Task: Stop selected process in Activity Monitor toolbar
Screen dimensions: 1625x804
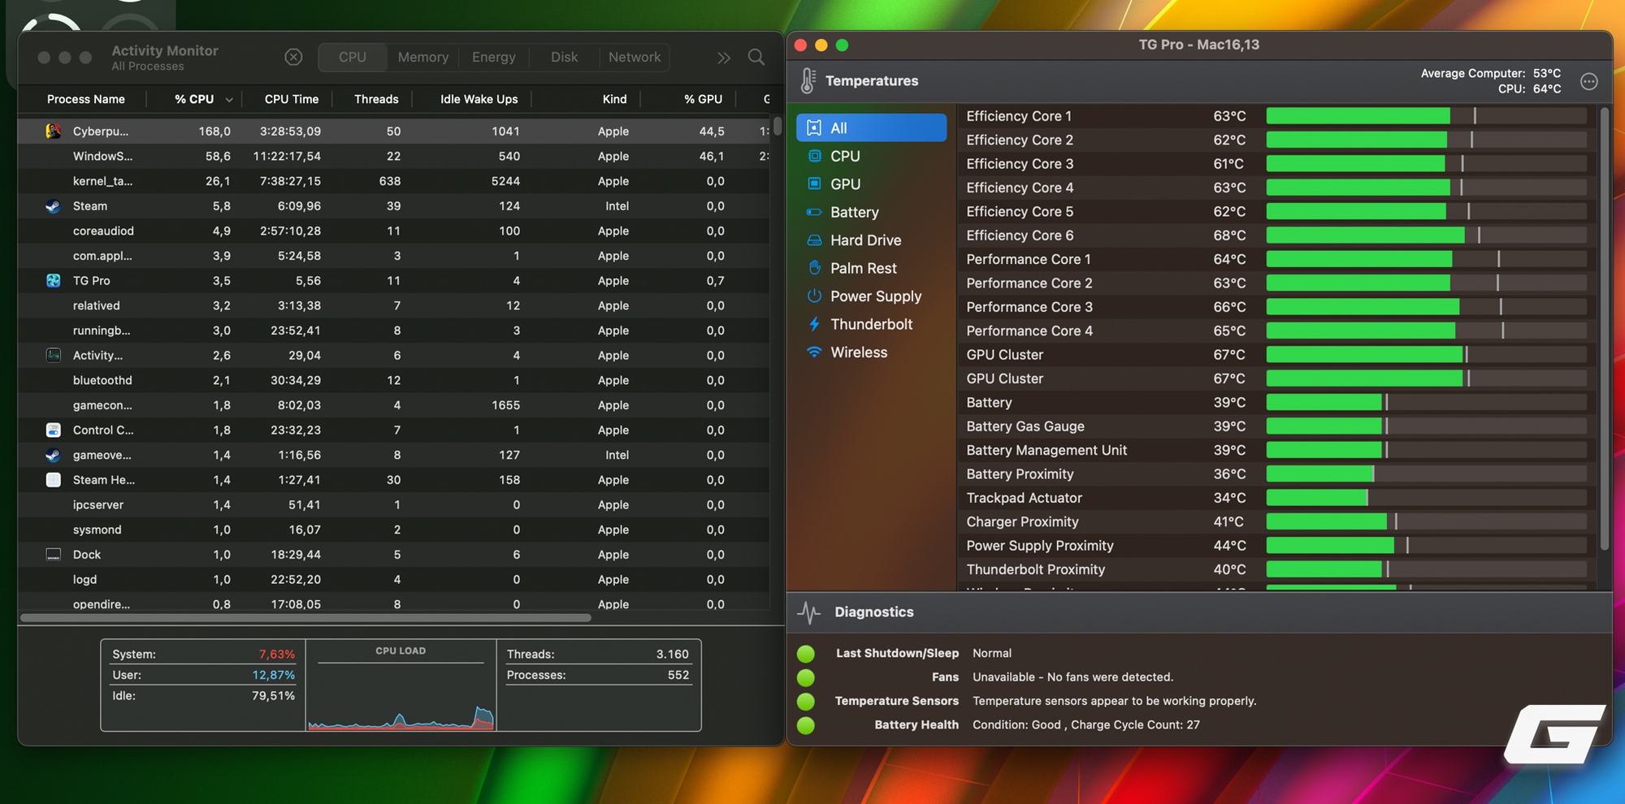Action: click(x=293, y=57)
